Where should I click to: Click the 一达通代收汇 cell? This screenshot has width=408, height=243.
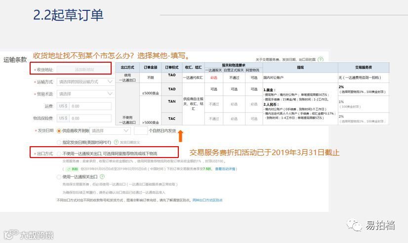tap(193, 78)
